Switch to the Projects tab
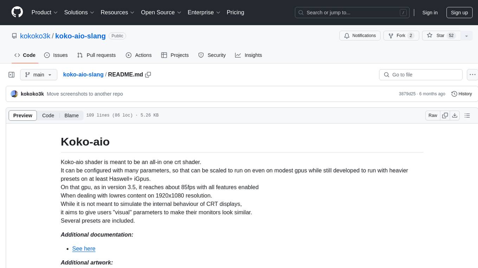Viewport: 478px width, 268px height. click(175, 55)
